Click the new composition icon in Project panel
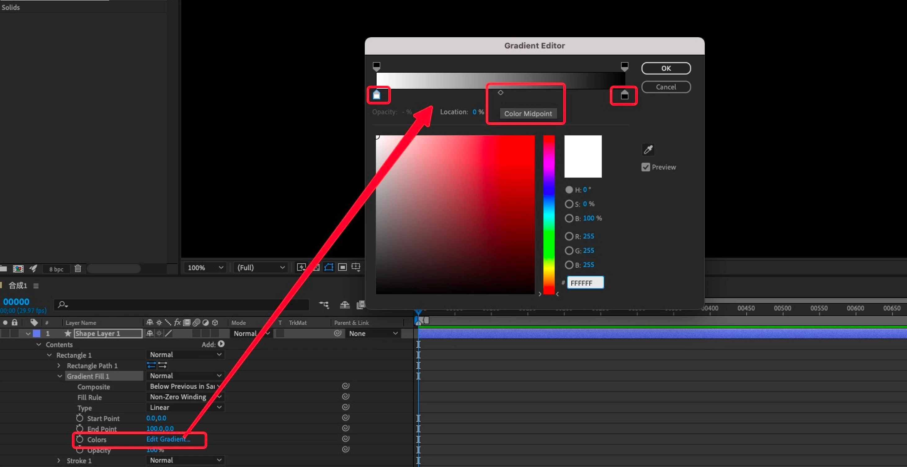The height and width of the screenshot is (467, 907). pyautogui.click(x=18, y=269)
